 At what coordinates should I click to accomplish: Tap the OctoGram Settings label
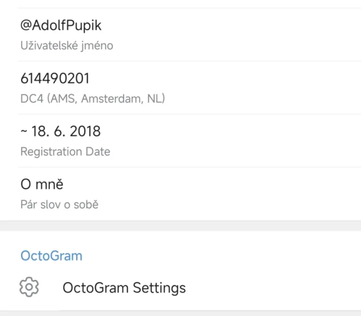(x=124, y=288)
